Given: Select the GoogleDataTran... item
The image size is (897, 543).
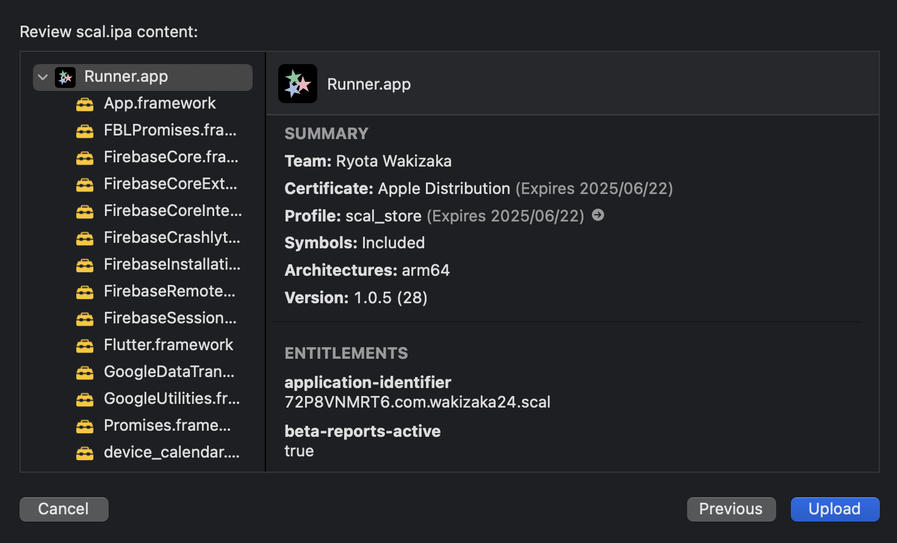Looking at the screenshot, I should pos(169,372).
